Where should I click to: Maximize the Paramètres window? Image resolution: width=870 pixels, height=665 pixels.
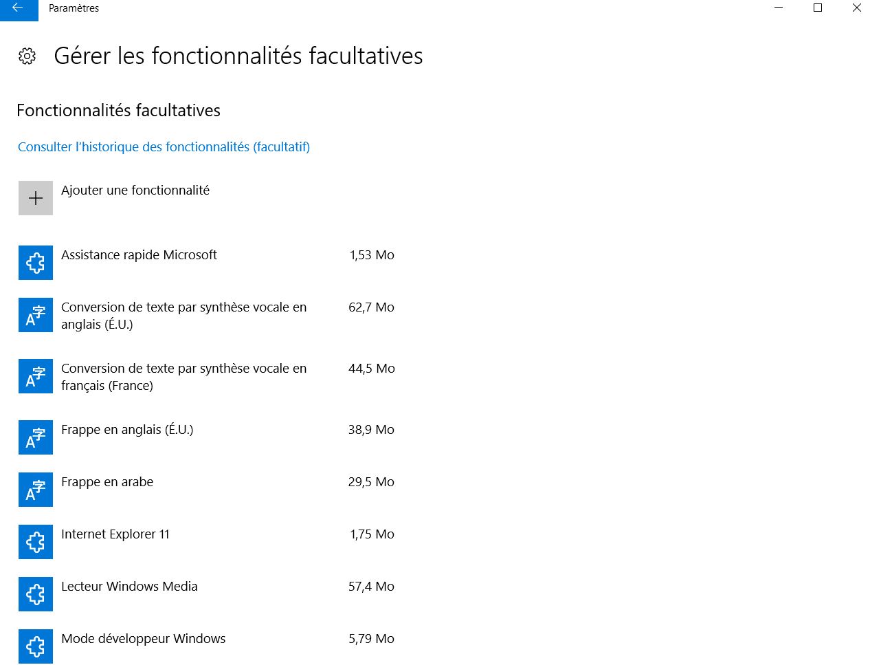click(818, 8)
